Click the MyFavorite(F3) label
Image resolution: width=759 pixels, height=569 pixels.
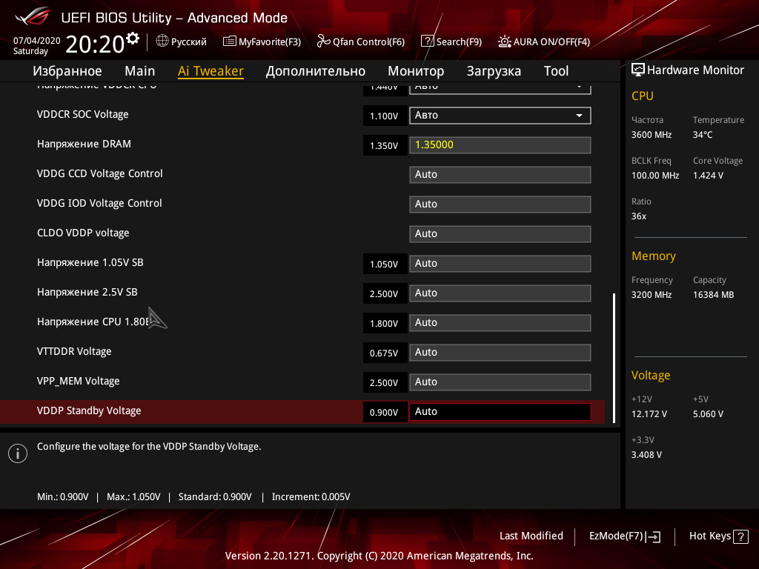click(x=270, y=41)
